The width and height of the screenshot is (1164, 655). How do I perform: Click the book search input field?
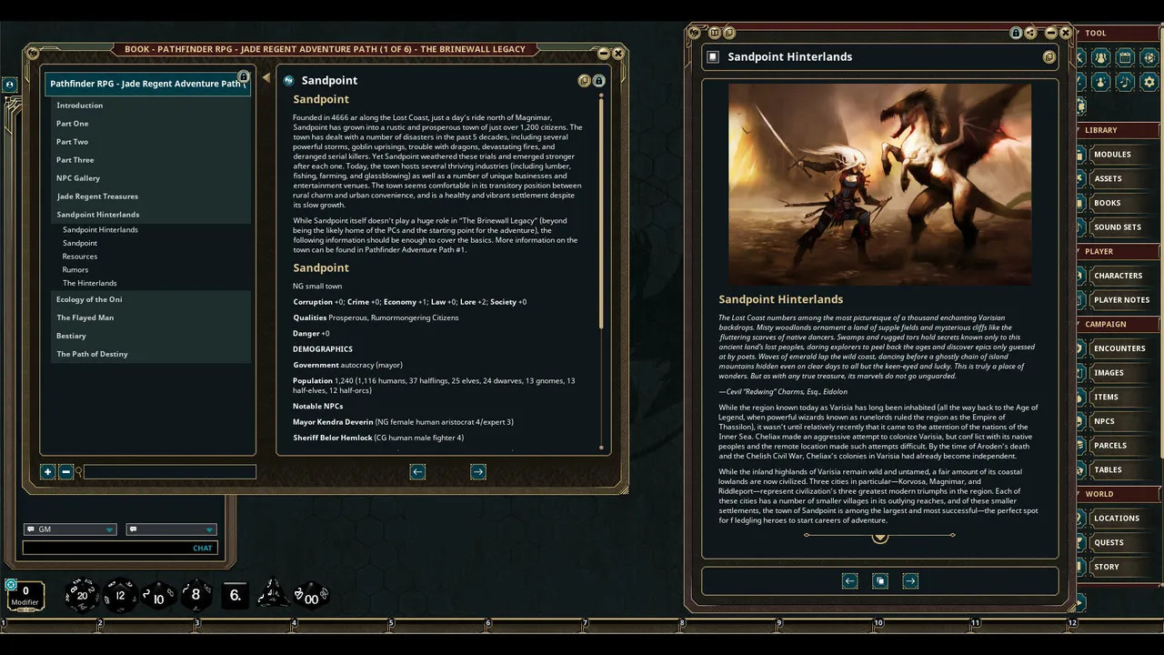[170, 471]
